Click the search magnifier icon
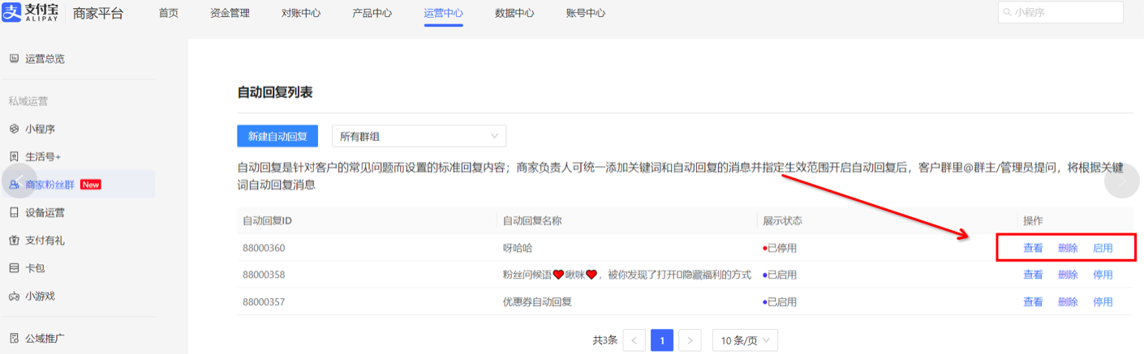Viewport: 1144px width, 354px height. pyautogui.click(x=1008, y=13)
